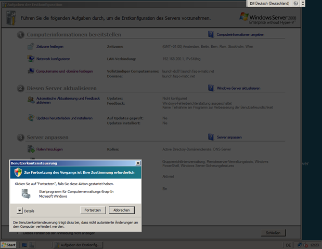This screenshot has height=249, width=322.
Task: Click the Netzwerk konfigurieren icon
Action: click(31, 59)
